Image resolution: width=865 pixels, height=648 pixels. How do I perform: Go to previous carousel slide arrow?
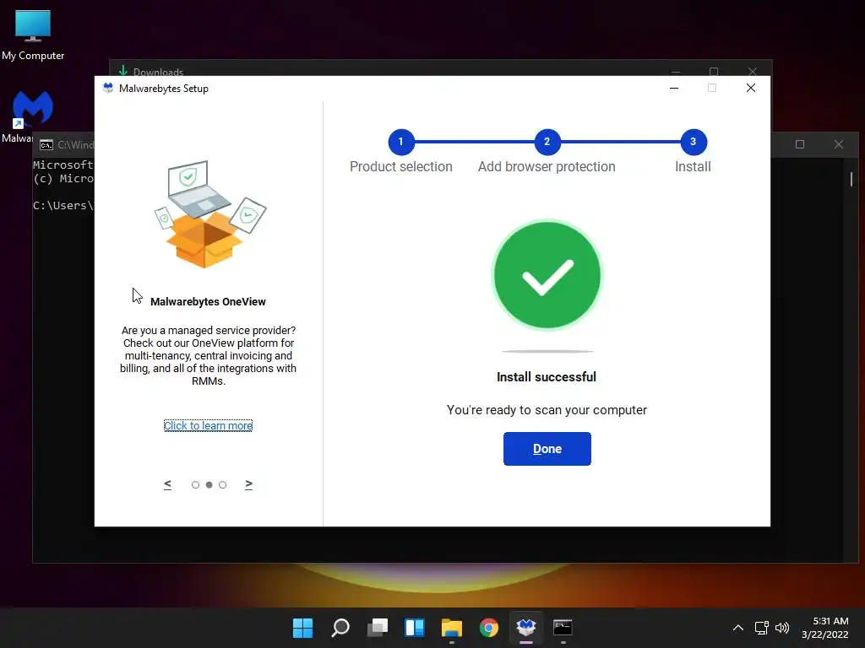(x=167, y=484)
